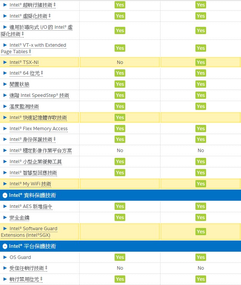The height and width of the screenshot is (285, 241).
Task: Expand the 執行禁用位元 row arrow
Action: pyautogui.click(x=5, y=279)
